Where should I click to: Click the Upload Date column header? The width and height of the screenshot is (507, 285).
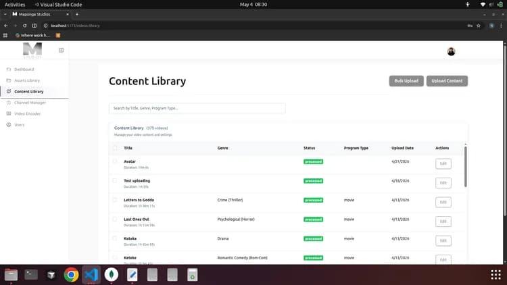click(402, 148)
